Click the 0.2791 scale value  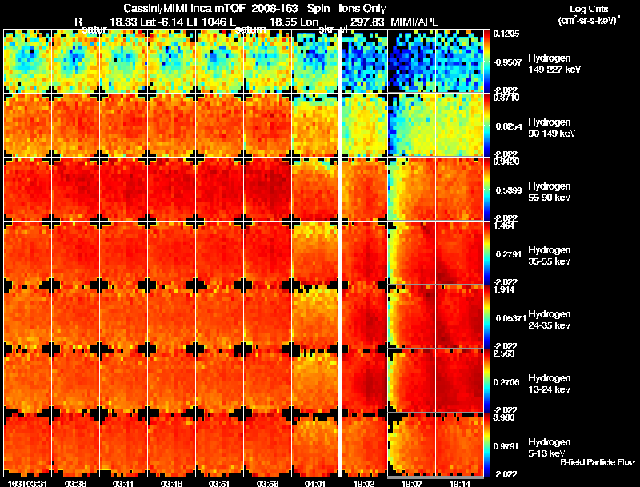pyautogui.click(x=509, y=254)
